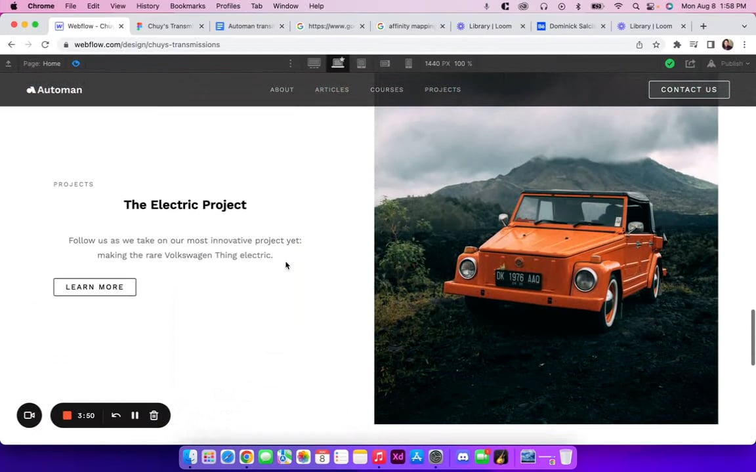Select The Electric Project heading
Viewport: 756px width, 472px height.
click(x=185, y=205)
